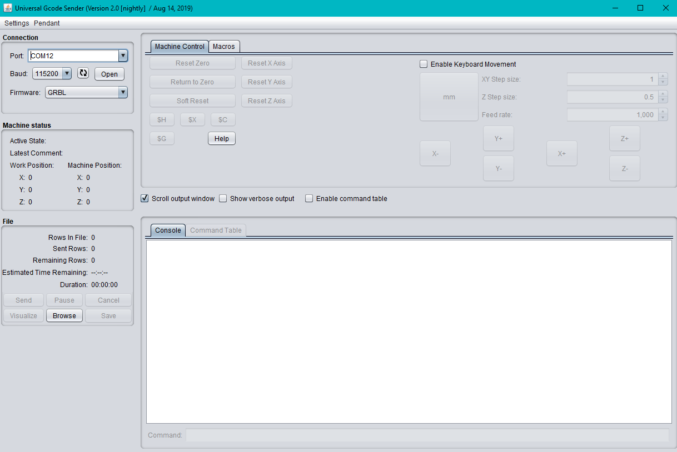Click the Command input field
This screenshot has height=452, width=677.
[427, 435]
